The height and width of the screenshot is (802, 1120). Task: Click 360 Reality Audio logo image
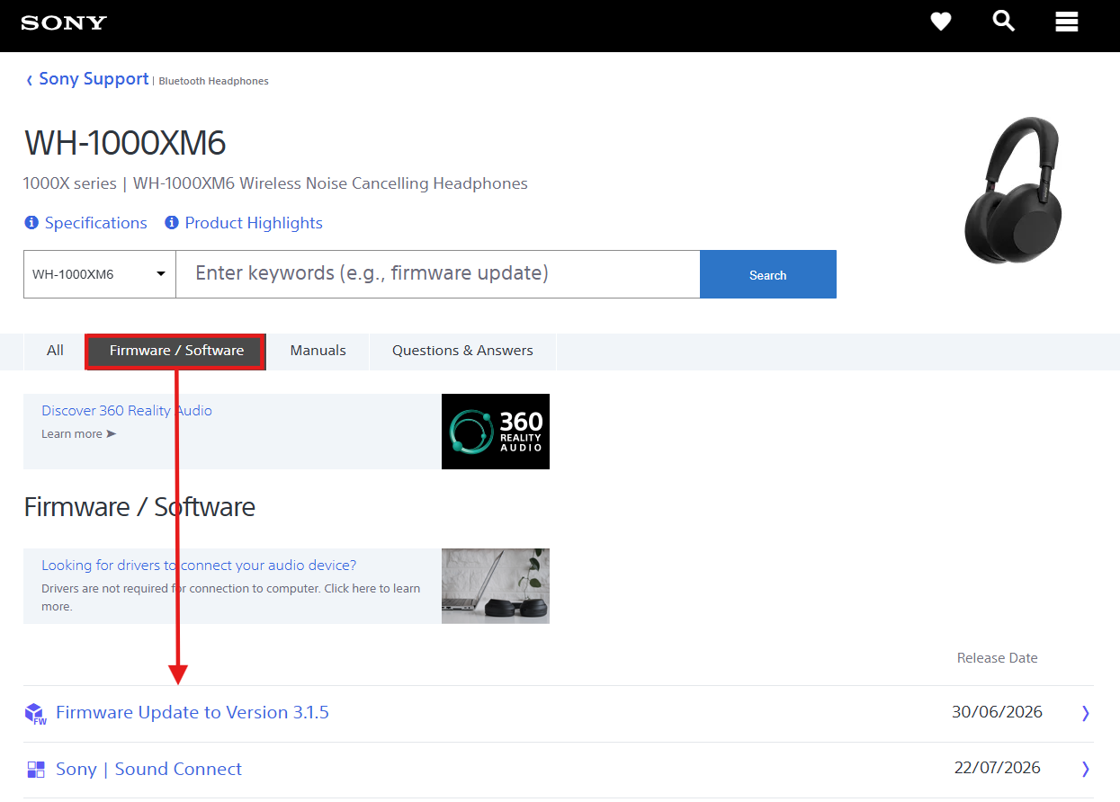click(x=496, y=432)
